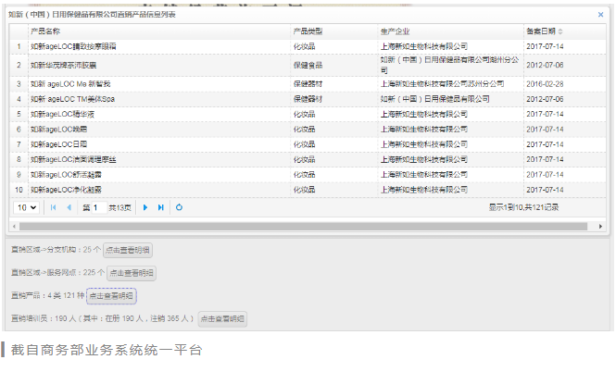Click the page number input field
Screen dimensions: 616x372
99,207
